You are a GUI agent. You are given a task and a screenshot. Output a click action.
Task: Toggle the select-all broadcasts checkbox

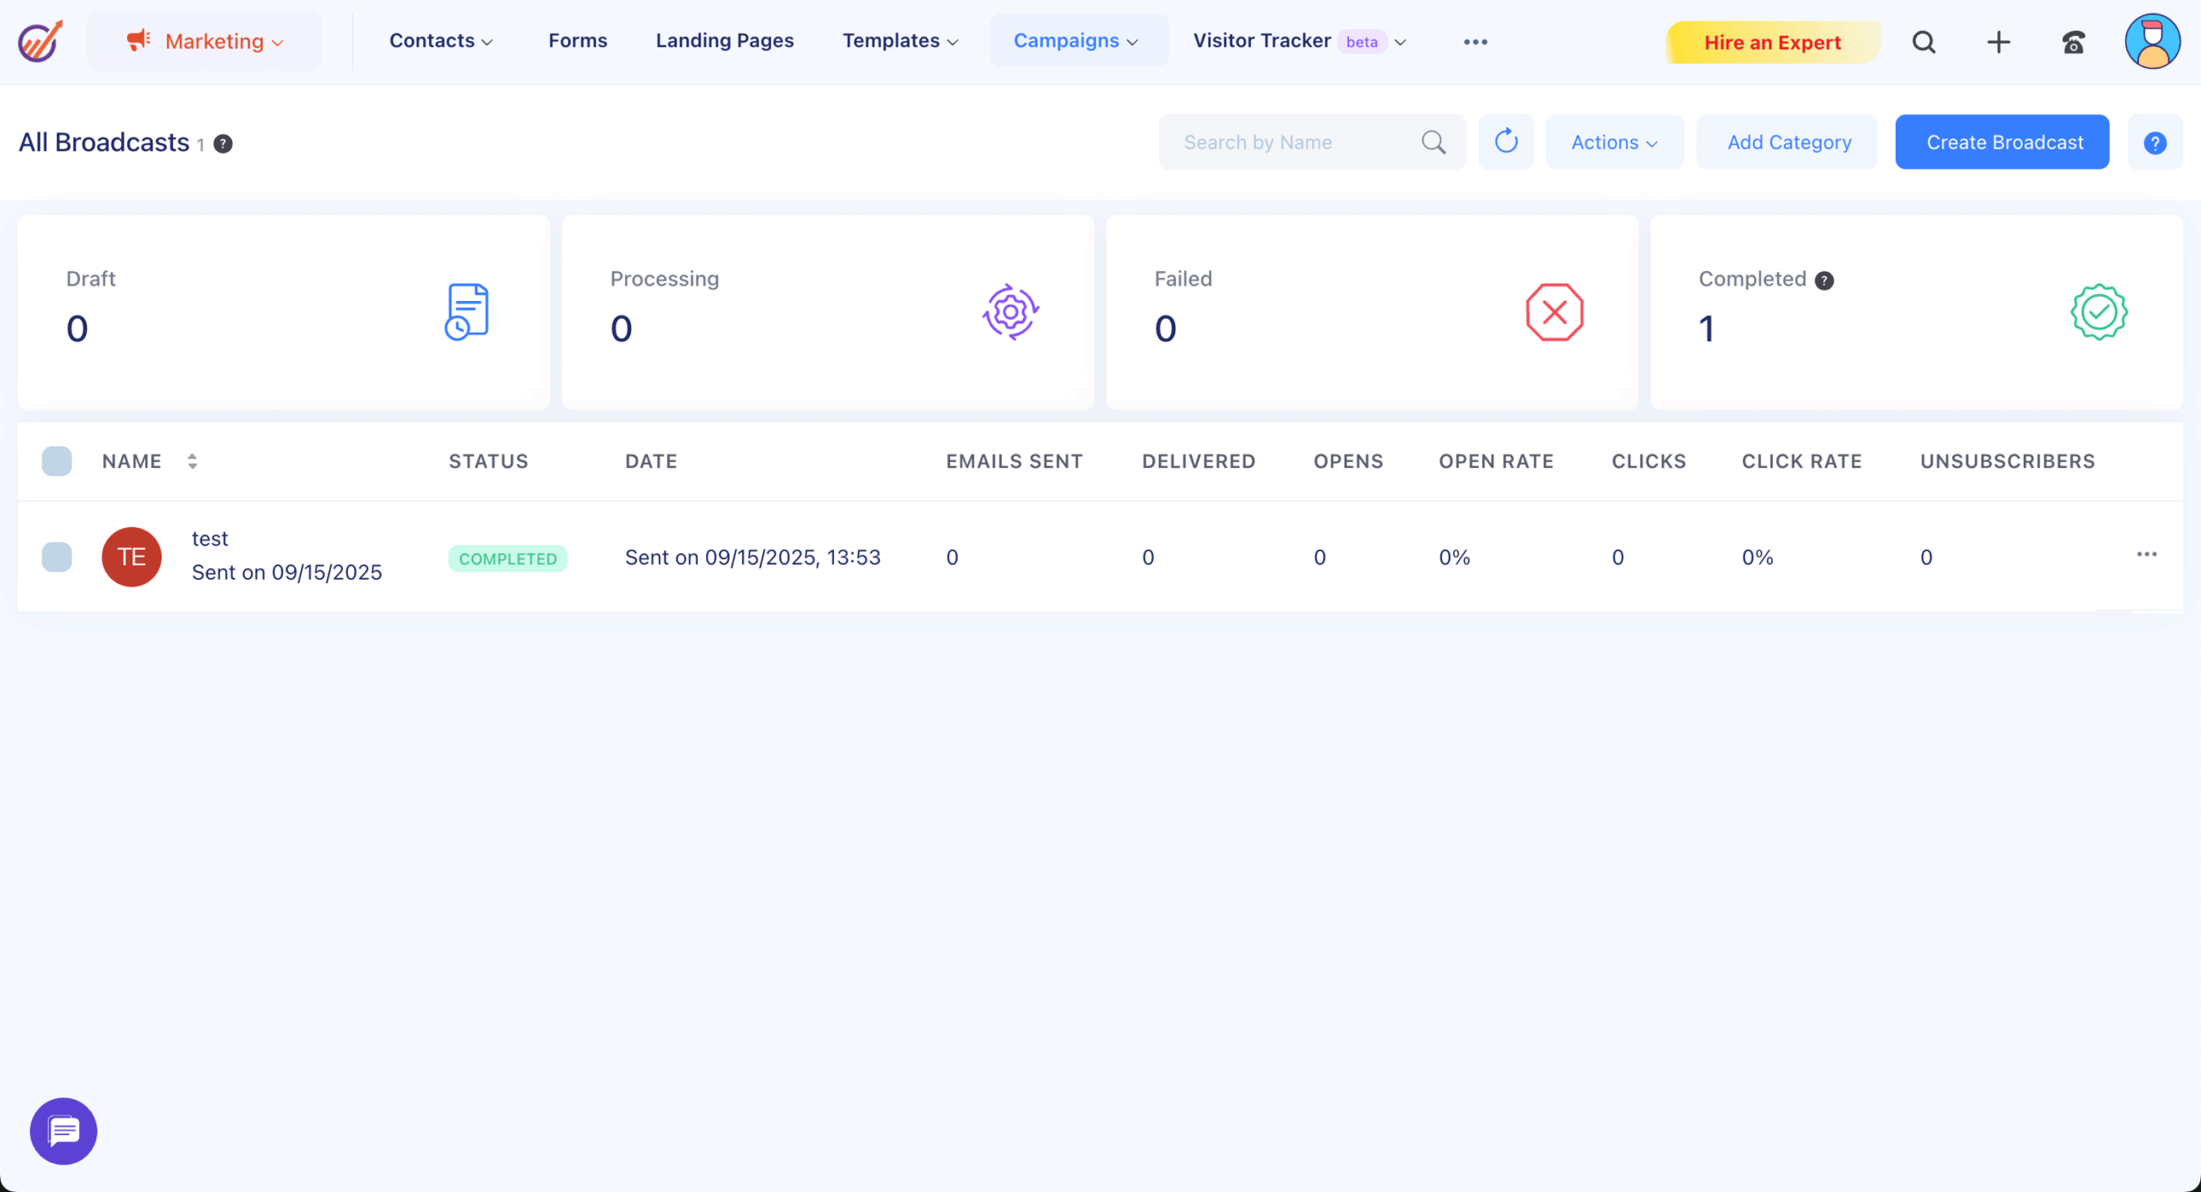click(x=57, y=461)
